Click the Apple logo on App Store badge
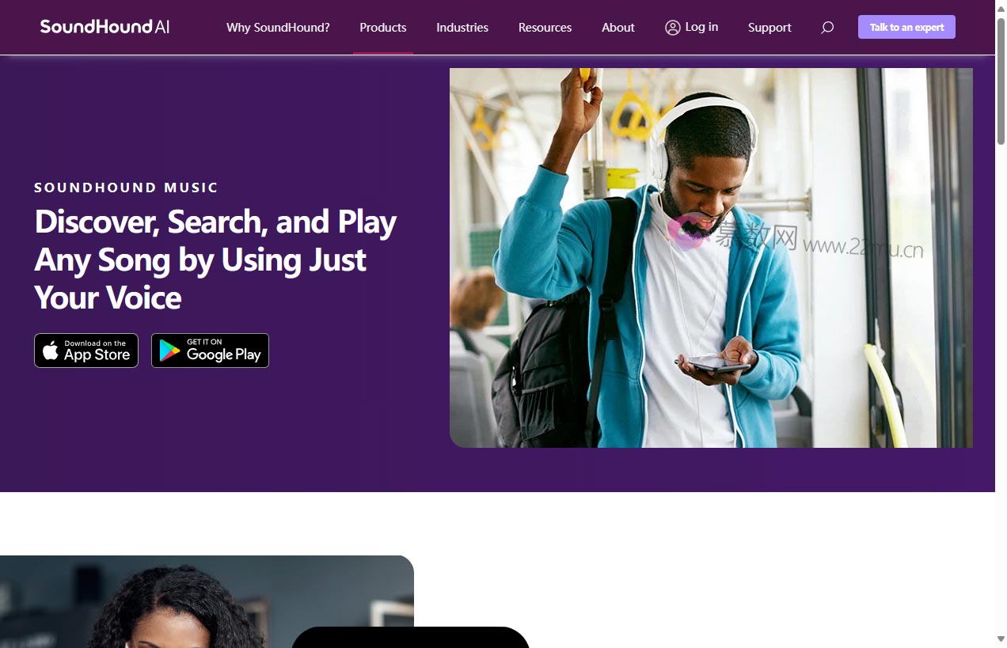1007x648 pixels. tap(51, 351)
